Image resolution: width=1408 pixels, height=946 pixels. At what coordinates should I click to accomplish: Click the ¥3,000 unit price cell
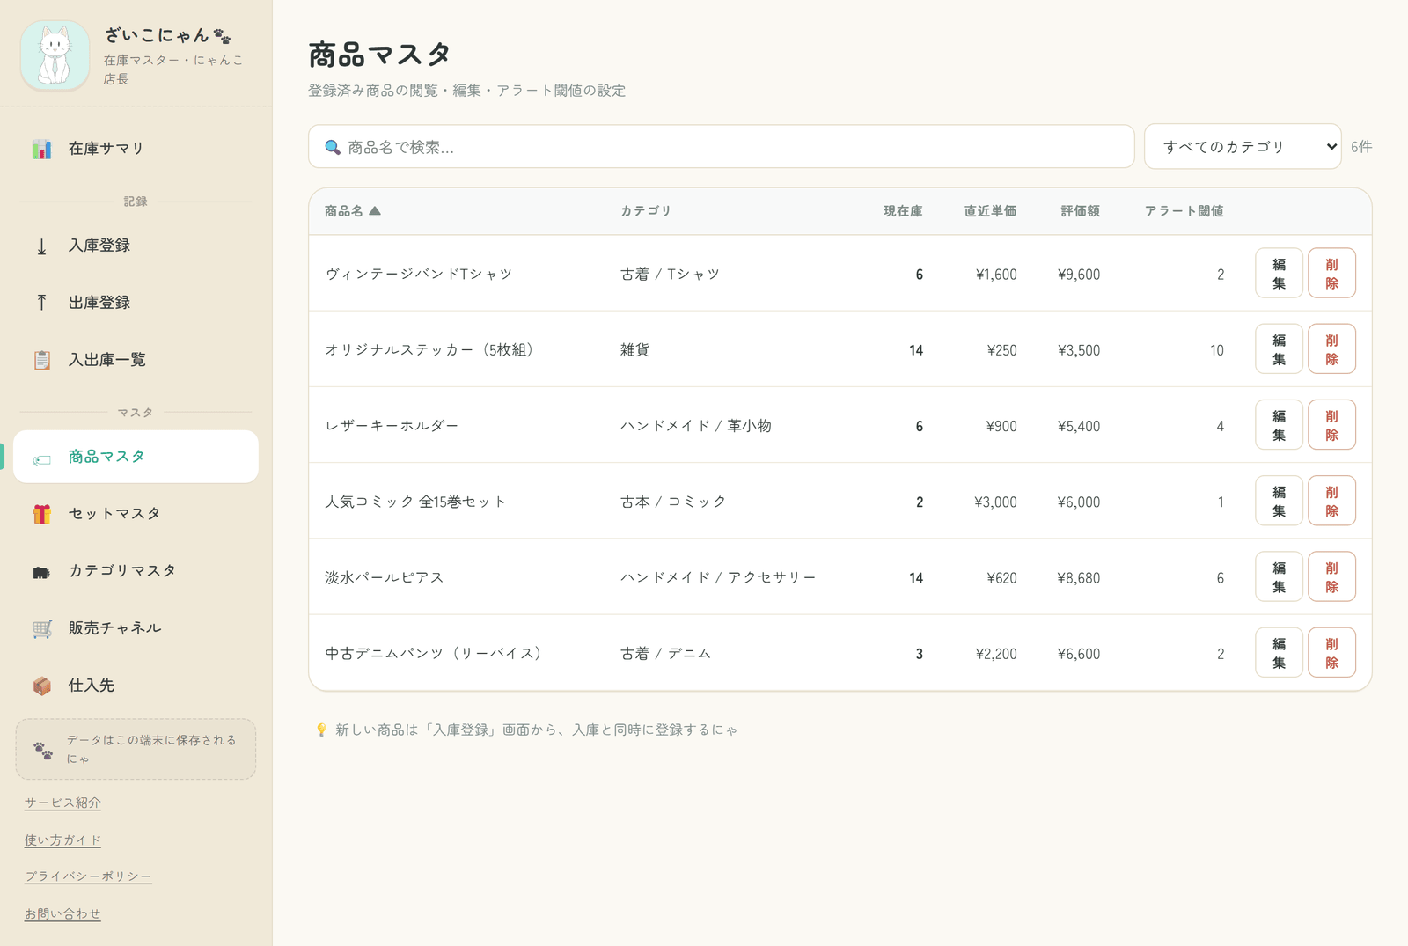pyautogui.click(x=995, y=502)
